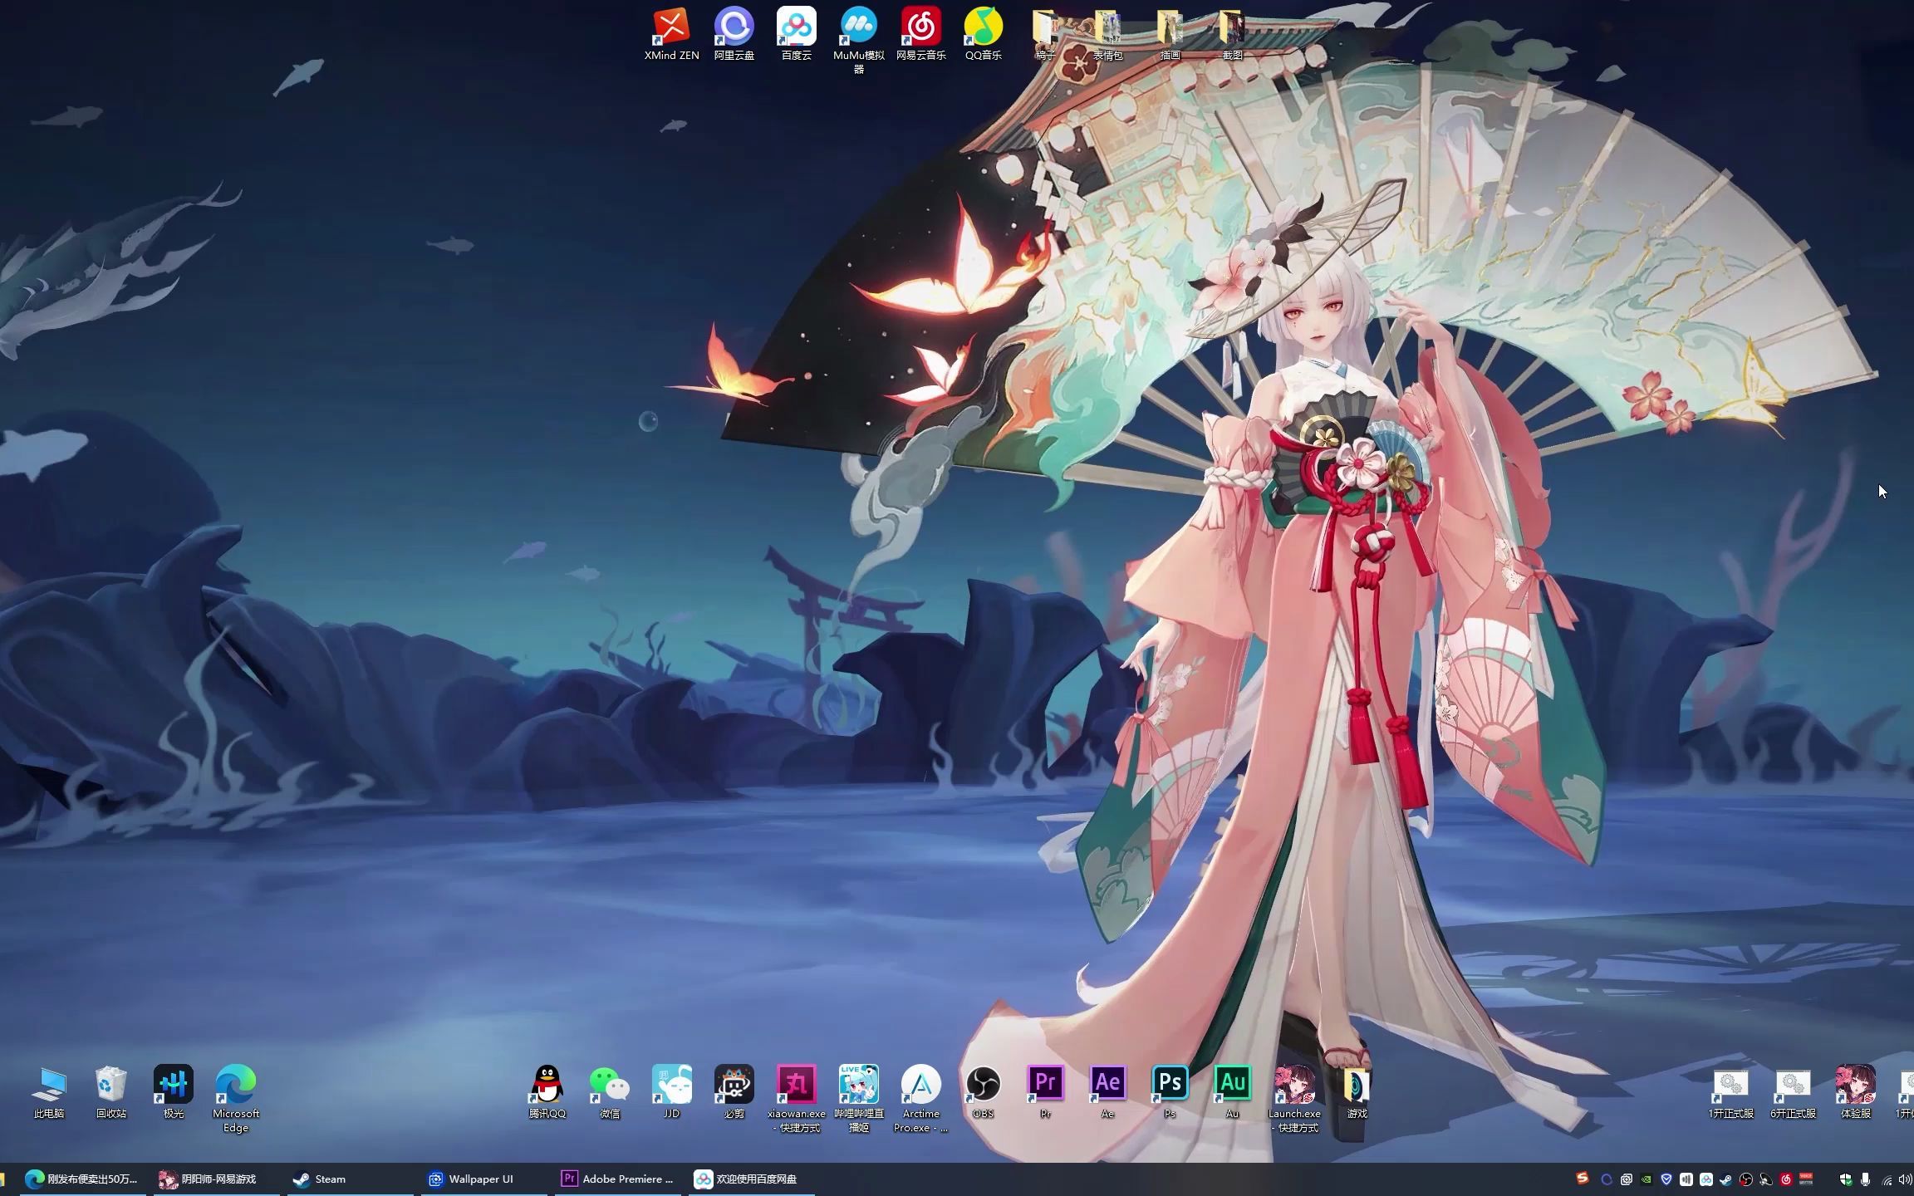Open the 1开正式服 shortcut

click(x=1731, y=1093)
